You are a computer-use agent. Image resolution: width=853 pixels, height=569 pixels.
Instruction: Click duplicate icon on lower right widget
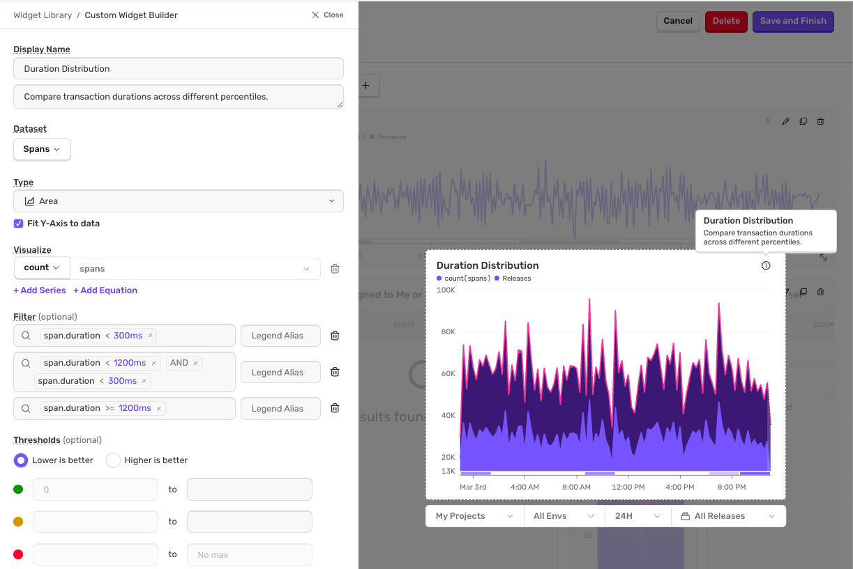point(803,292)
